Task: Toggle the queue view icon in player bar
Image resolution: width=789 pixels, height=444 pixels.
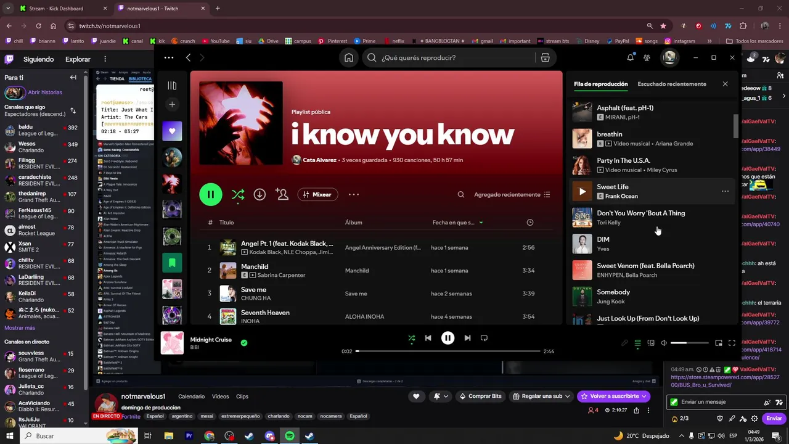Action: 637,343
